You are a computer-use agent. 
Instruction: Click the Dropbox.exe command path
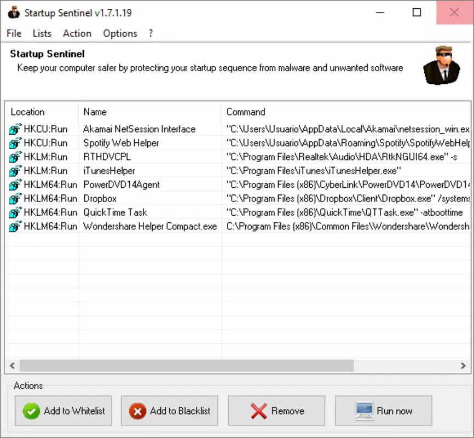(x=348, y=199)
